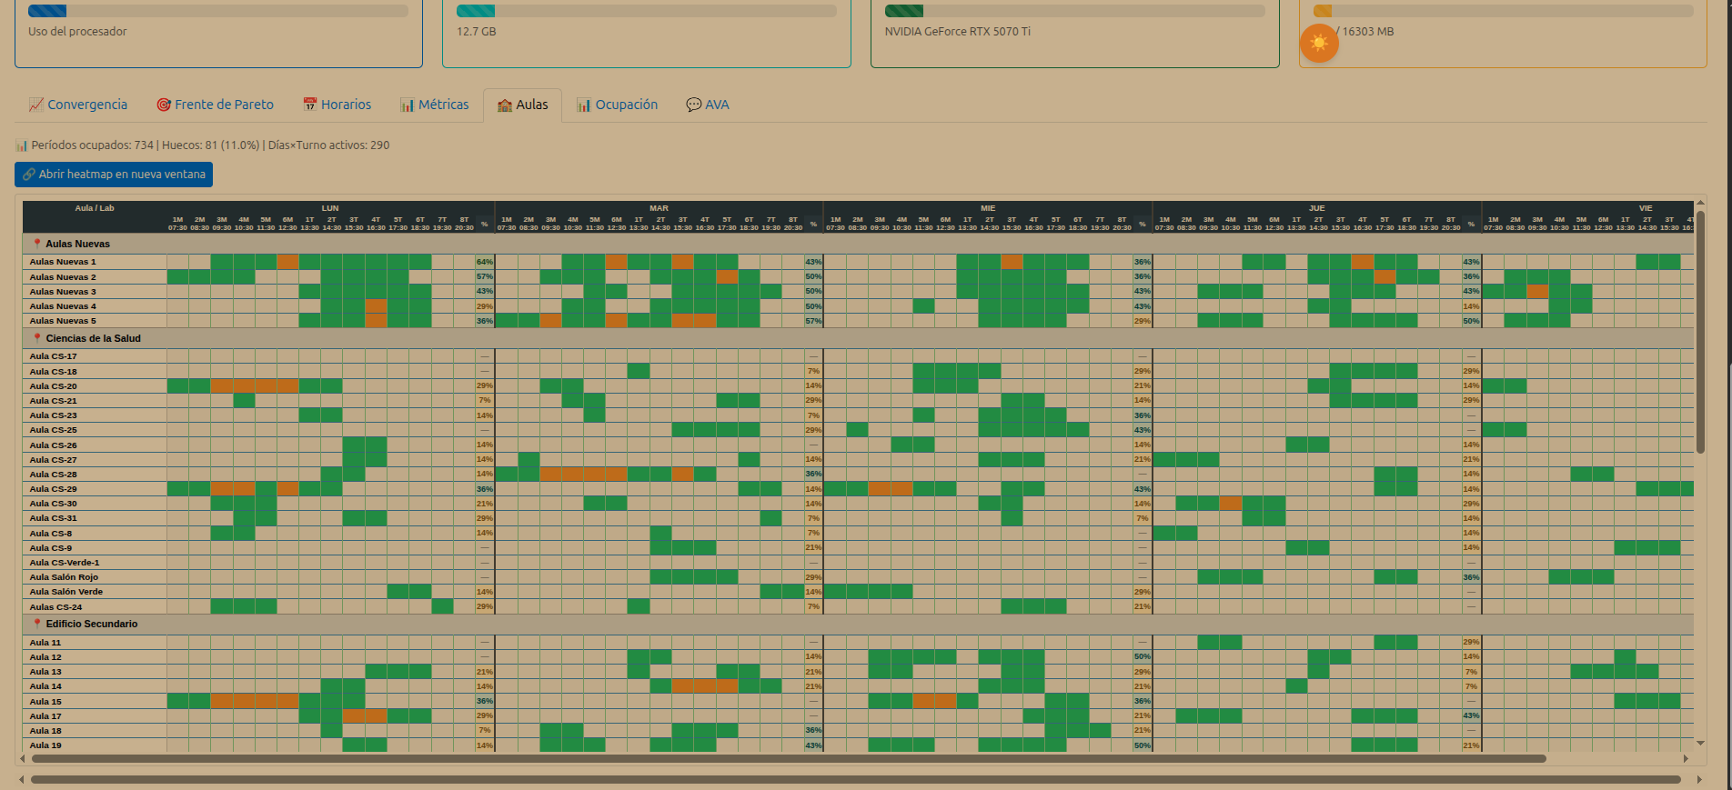Click the Edificio Secundario group header
Viewport: 1732px width, 790px height.
click(x=91, y=624)
